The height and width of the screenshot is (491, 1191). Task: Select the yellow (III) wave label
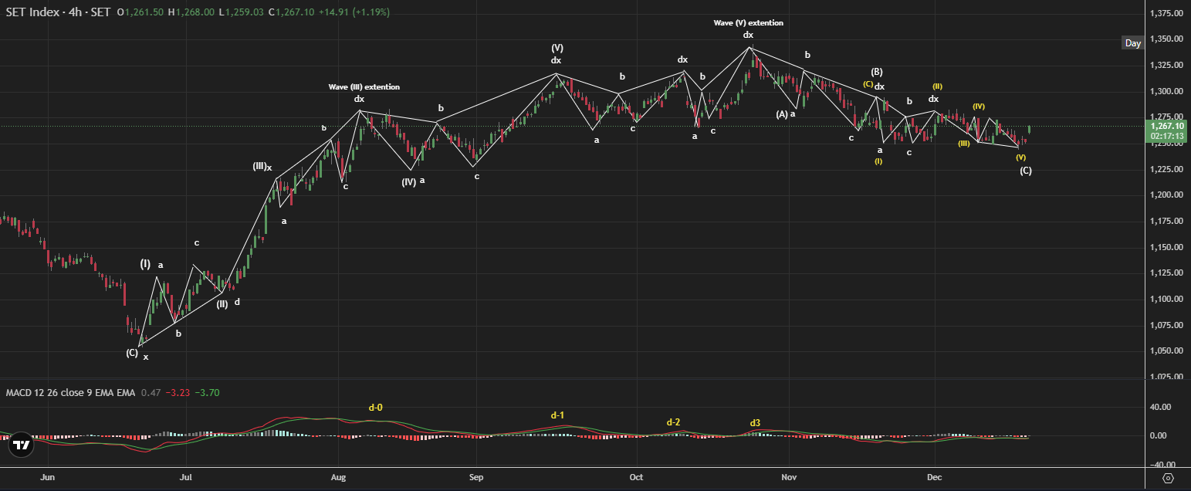[964, 144]
